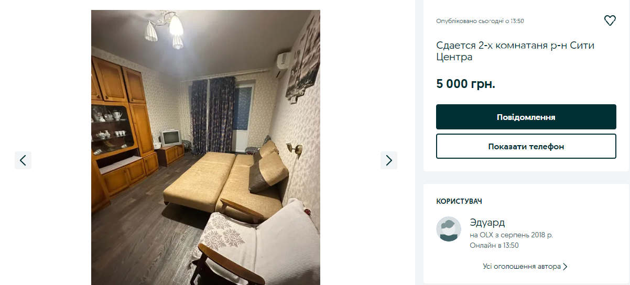Image resolution: width=630 pixels, height=285 pixels.
Task: Go back with left gallery arrow
Action: (23, 160)
